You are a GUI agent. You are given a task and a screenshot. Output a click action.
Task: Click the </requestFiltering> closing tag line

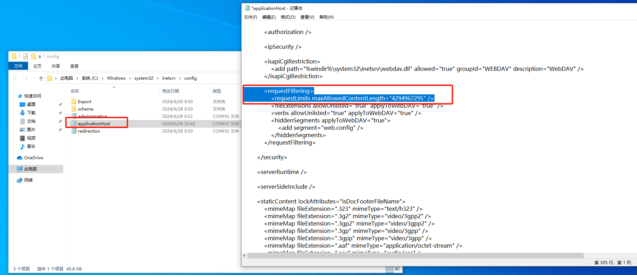pos(290,142)
